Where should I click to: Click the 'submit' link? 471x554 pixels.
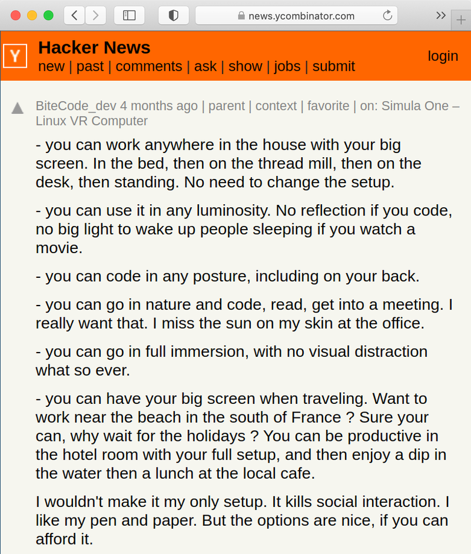[334, 67]
